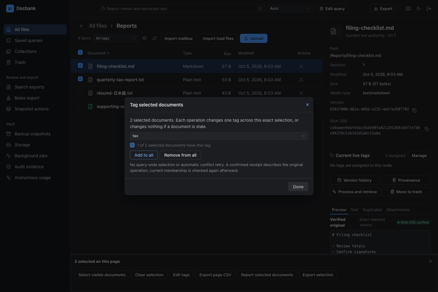The height and width of the screenshot is (292, 438).
Task: Open Trash in sidebar
Action: click(35, 62)
